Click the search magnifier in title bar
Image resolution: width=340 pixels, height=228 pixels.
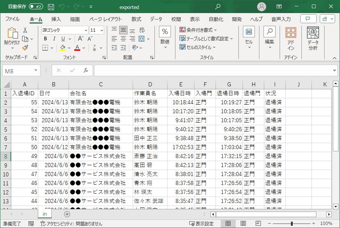click(x=218, y=7)
